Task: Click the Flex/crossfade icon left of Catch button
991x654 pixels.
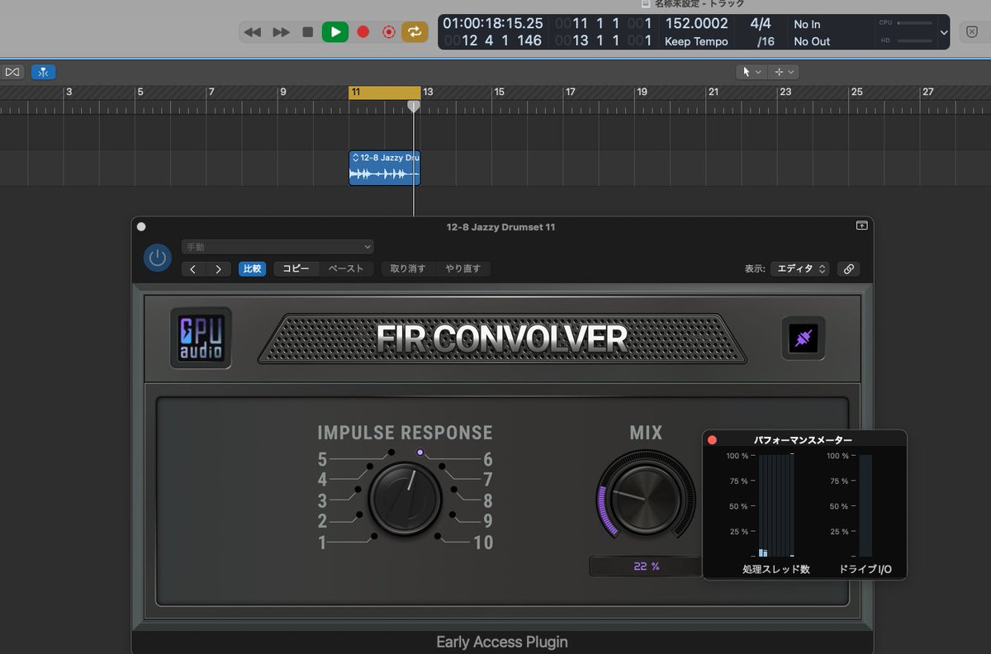Action: click(12, 72)
